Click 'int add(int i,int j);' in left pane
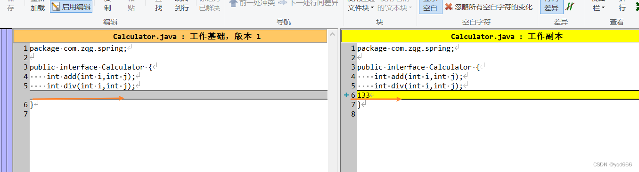 click(91, 76)
